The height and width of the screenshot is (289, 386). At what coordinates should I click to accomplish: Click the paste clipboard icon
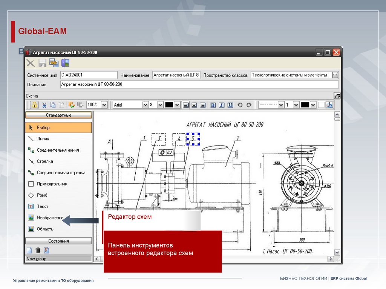[x=61, y=105]
